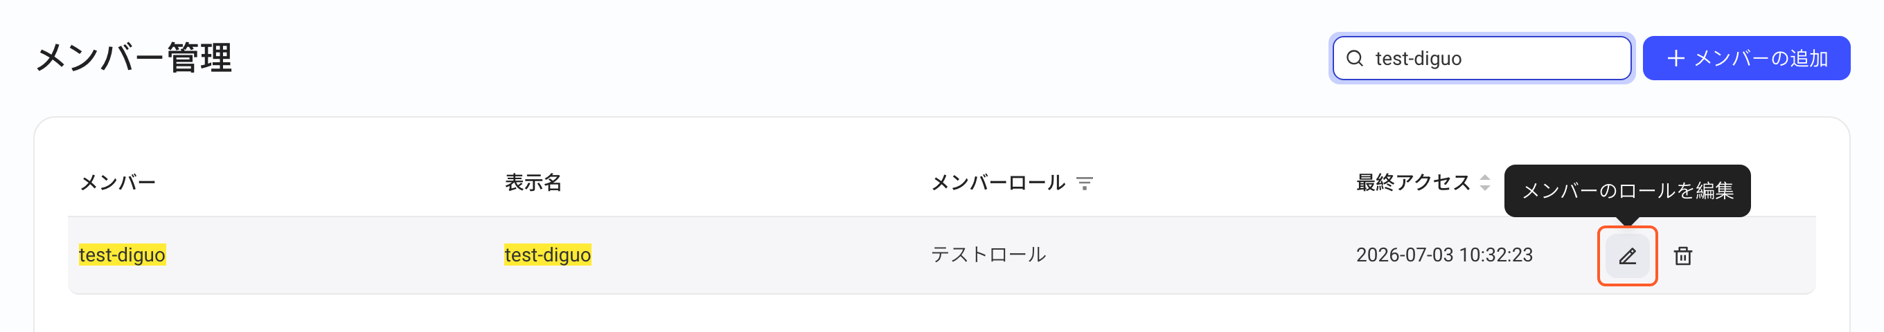The width and height of the screenshot is (1884, 332).
Task: Click the メンバー column header
Action: pos(118,183)
